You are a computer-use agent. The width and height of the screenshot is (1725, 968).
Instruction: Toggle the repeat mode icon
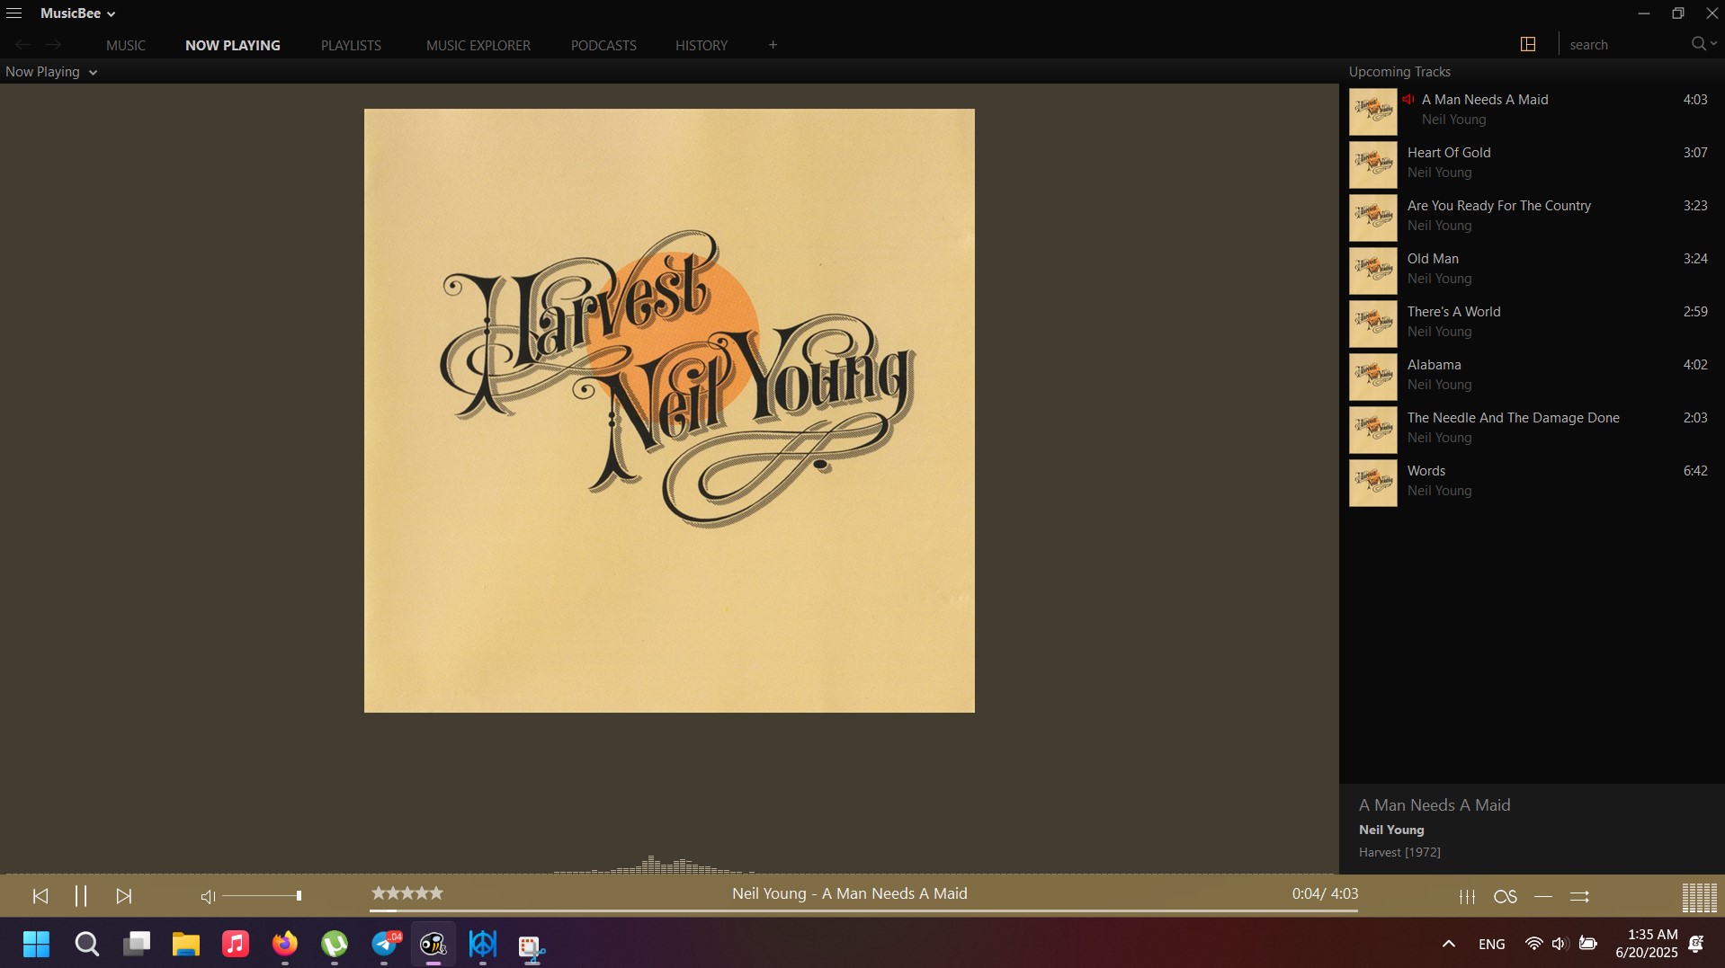tap(1543, 896)
